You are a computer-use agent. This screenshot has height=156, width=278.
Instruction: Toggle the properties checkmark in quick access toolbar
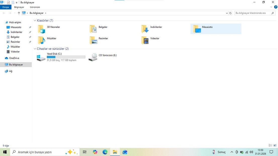coord(8,2)
